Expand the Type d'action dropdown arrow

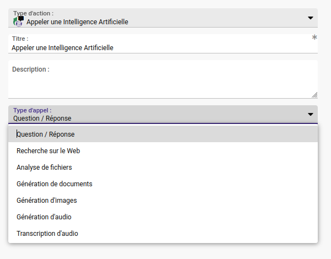click(x=310, y=18)
